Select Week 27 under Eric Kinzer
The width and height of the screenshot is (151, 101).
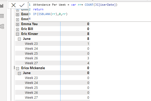point(31,63)
